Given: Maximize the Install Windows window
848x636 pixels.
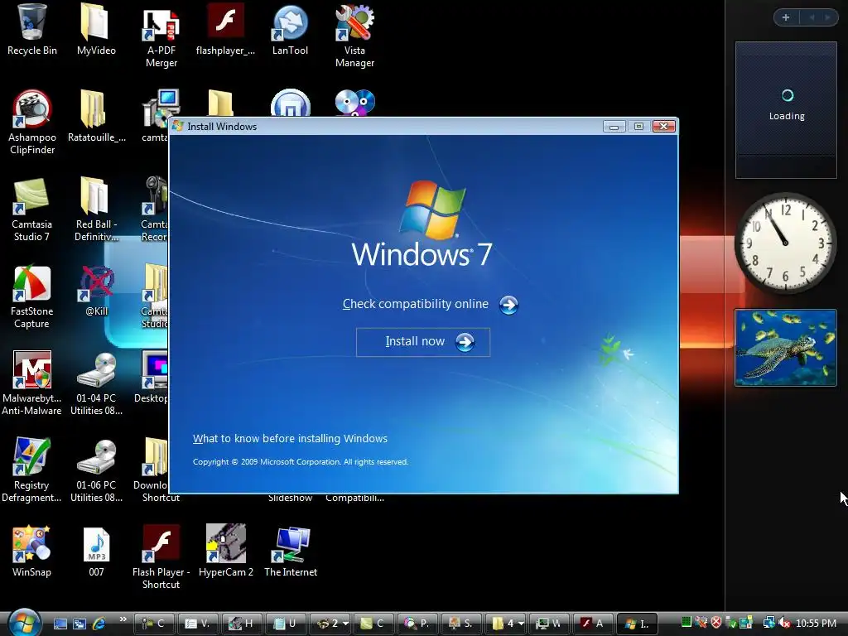Looking at the screenshot, I should [638, 127].
